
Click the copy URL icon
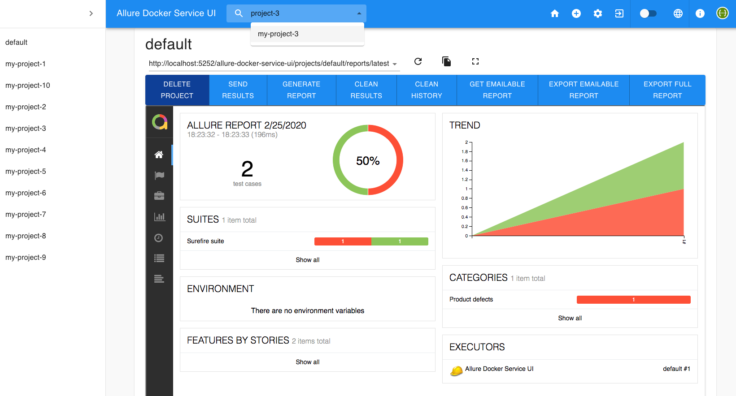(447, 61)
